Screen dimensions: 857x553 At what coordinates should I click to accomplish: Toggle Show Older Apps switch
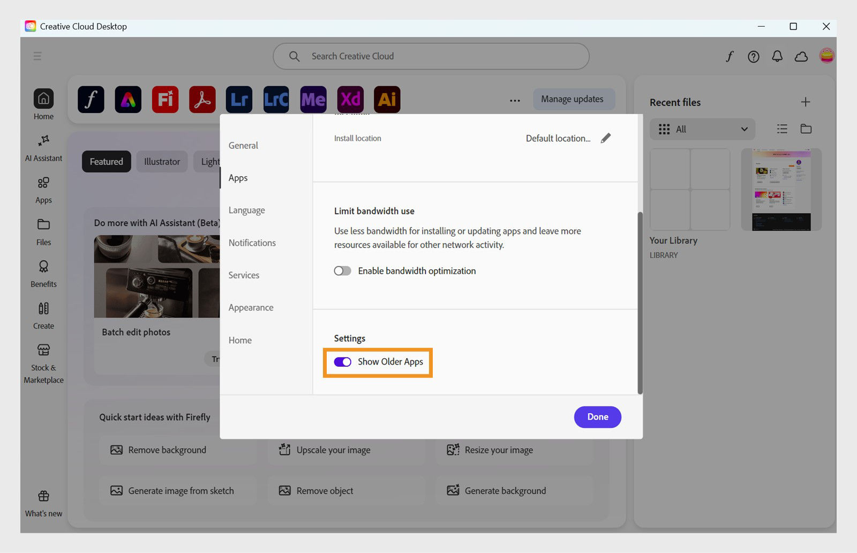(343, 362)
